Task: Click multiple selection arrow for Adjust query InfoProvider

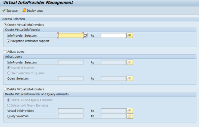Action: (130, 62)
